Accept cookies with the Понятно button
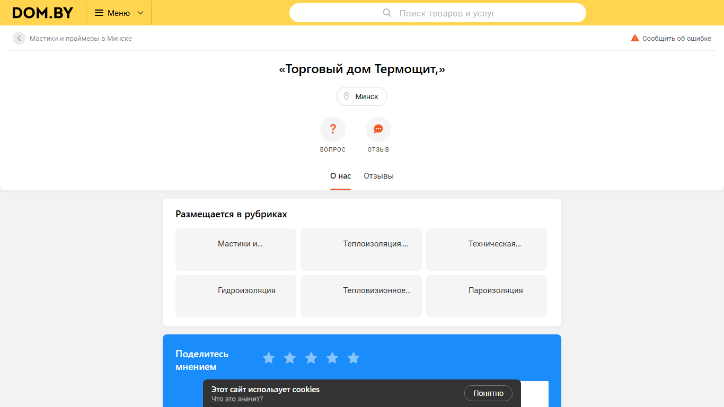 (488, 393)
